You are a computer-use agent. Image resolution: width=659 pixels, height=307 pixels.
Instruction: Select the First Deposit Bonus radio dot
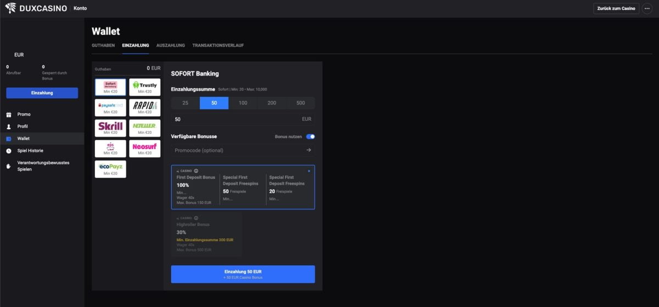(x=309, y=171)
